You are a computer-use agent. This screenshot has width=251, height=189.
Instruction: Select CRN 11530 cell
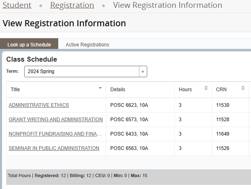(230, 105)
